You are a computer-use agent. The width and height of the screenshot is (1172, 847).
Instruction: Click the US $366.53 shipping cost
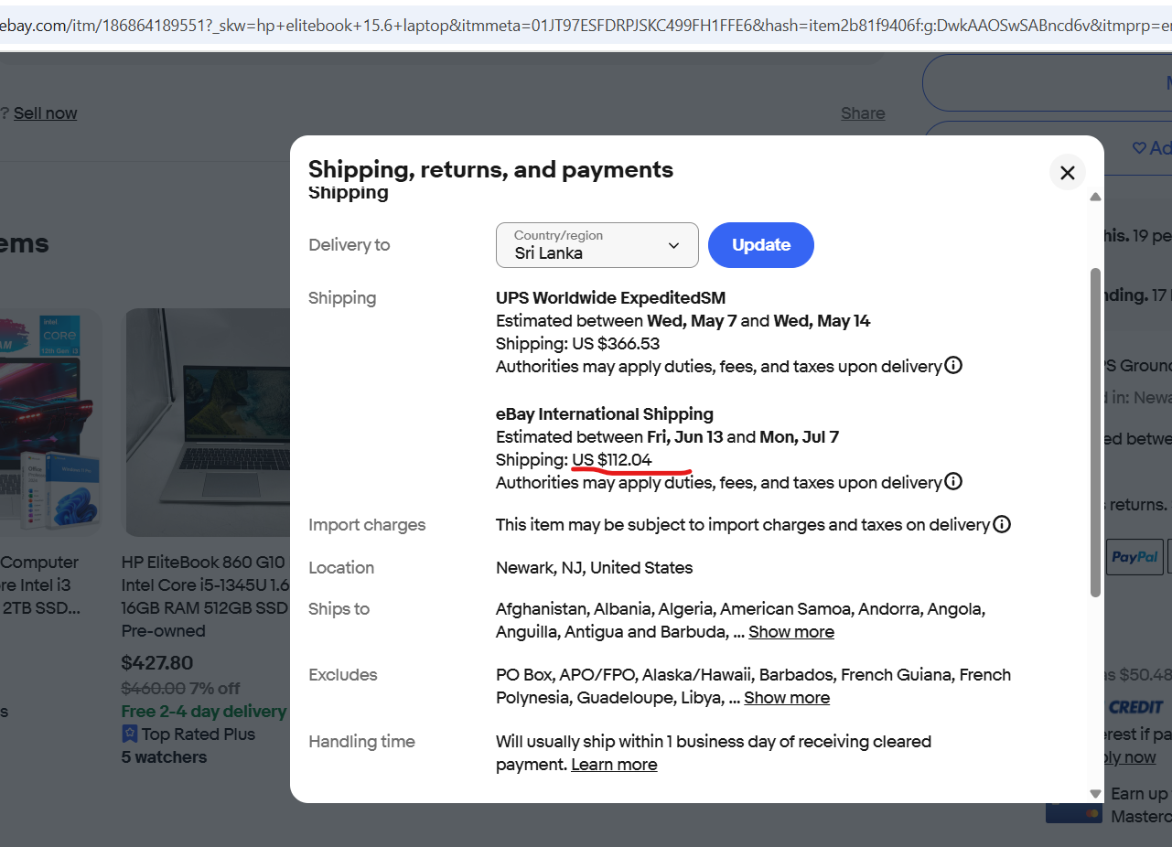pyautogui.click(x=617, y=344)
